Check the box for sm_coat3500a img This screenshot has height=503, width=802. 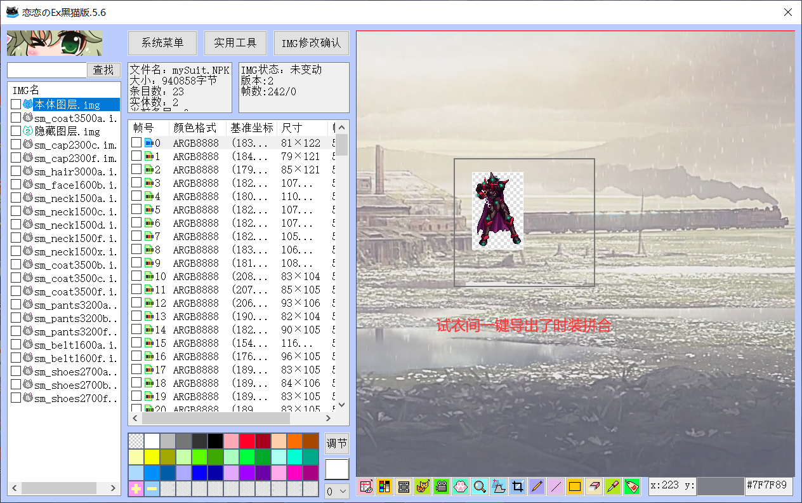pyautogui.click(x=16, y=117)
